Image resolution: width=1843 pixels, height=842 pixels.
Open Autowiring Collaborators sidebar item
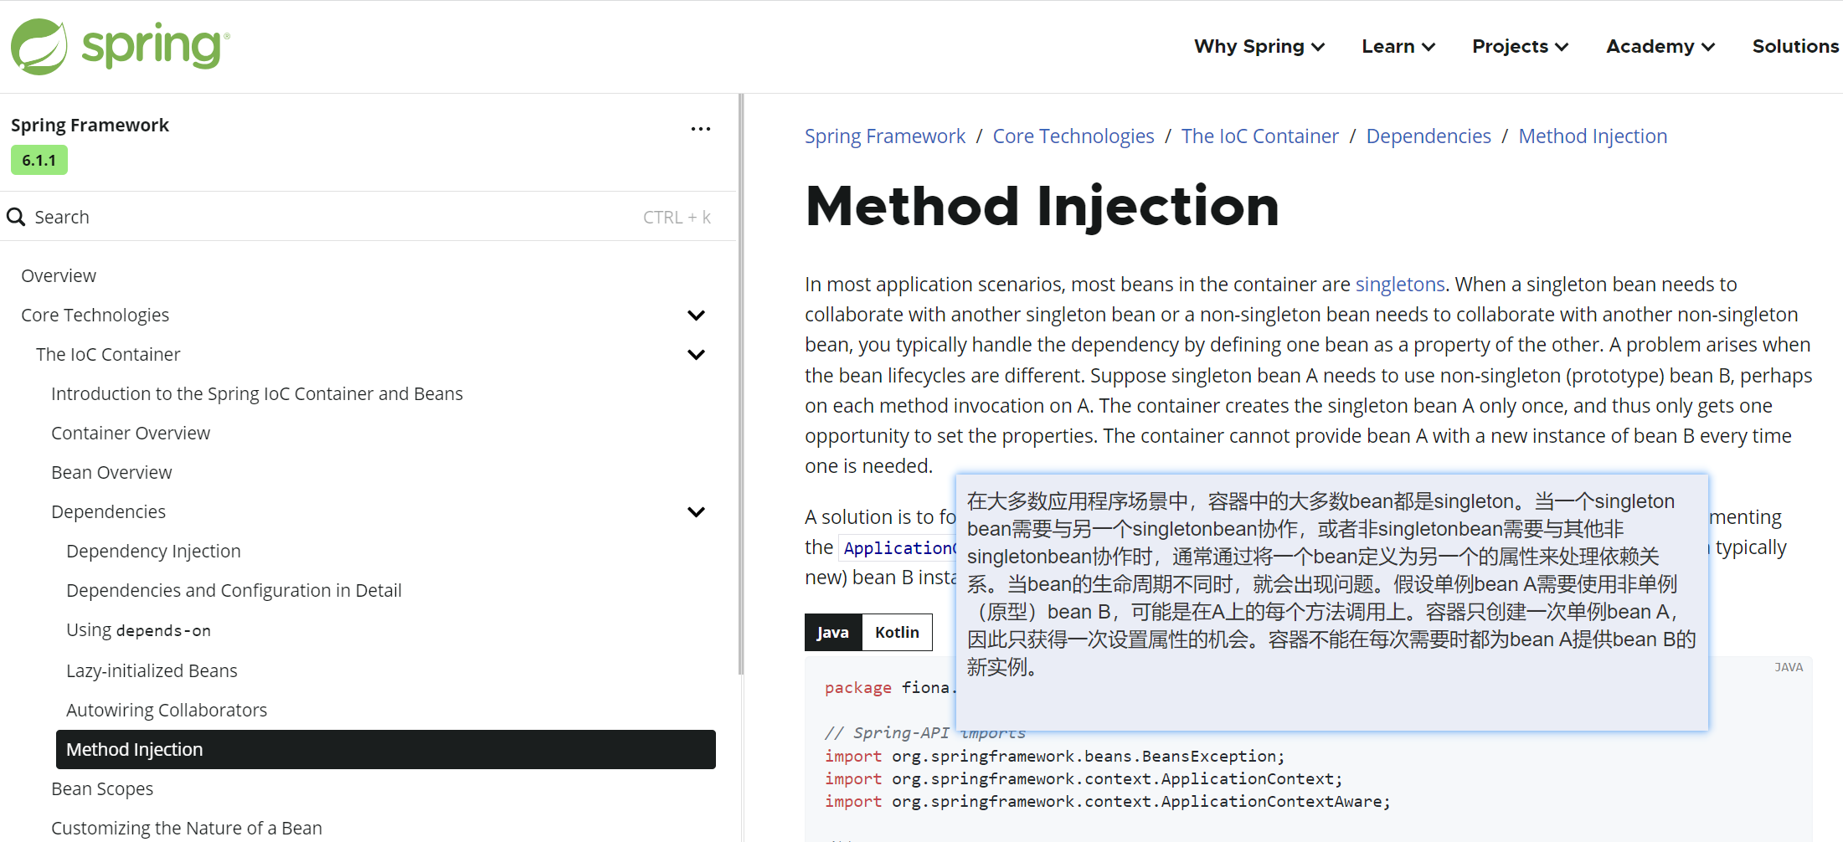coord(167,711)
